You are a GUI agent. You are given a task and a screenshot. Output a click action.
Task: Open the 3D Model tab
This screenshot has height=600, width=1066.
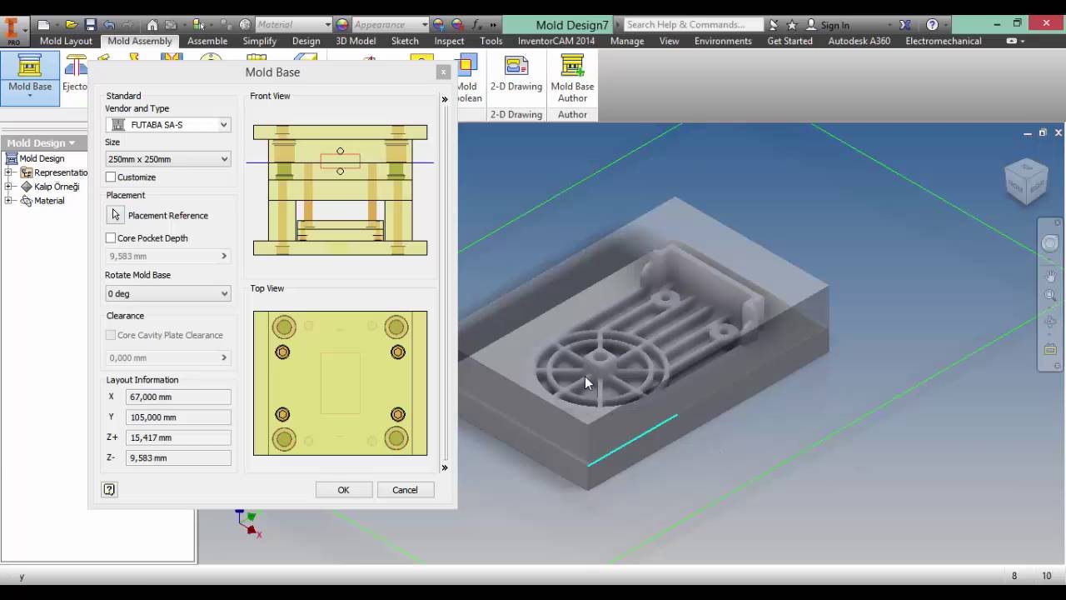356,41
